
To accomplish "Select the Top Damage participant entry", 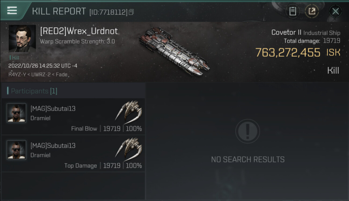I will tap(73, 154).
